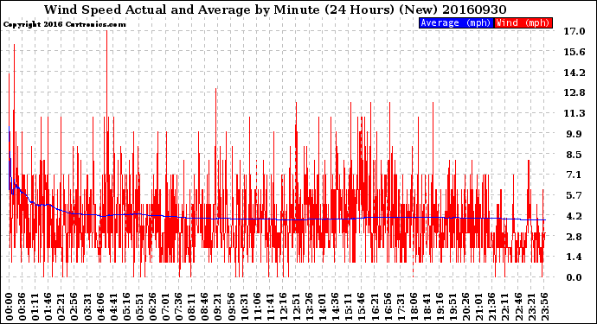The image size is (597, 324).
Task: Click the 17.0 mph wind spike peak
Action: (106, 32)
